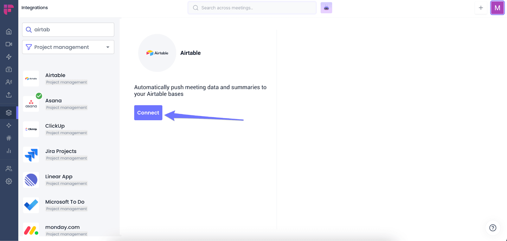Click the Search across meetings field

252,8
